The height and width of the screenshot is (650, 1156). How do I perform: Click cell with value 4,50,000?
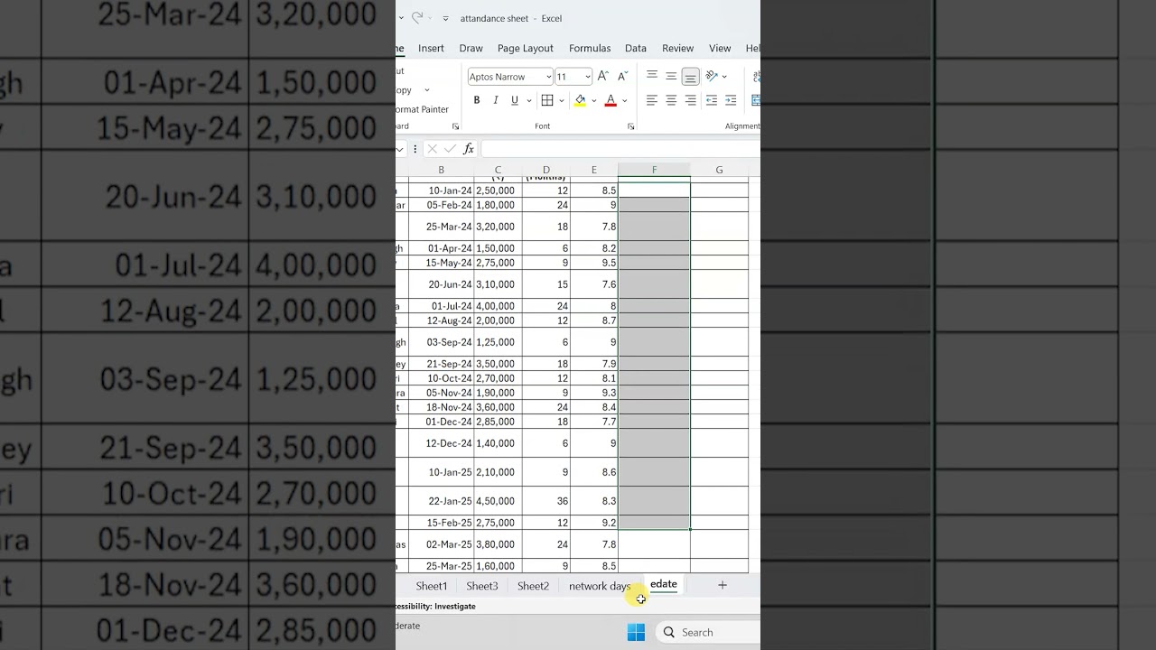[498, 501]
